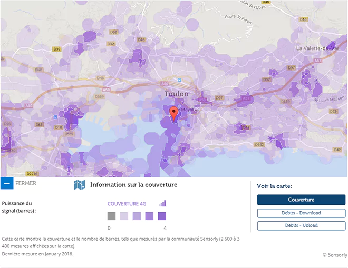Select the gray zero-bar legend swatch

pyautogui.click(x=111, y=216)
